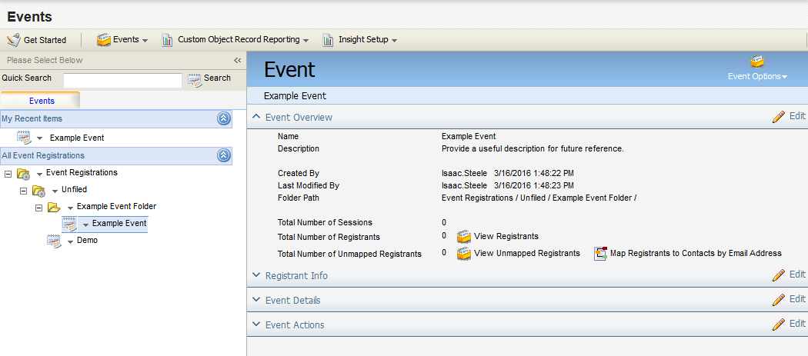Click Edit link for Registrant Info
Viewport: 808px width, 356px height.
[797, 274]
